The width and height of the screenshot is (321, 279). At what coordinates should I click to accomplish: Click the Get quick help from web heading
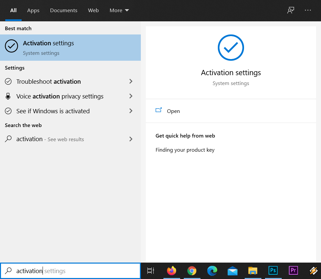click(185, 136)
